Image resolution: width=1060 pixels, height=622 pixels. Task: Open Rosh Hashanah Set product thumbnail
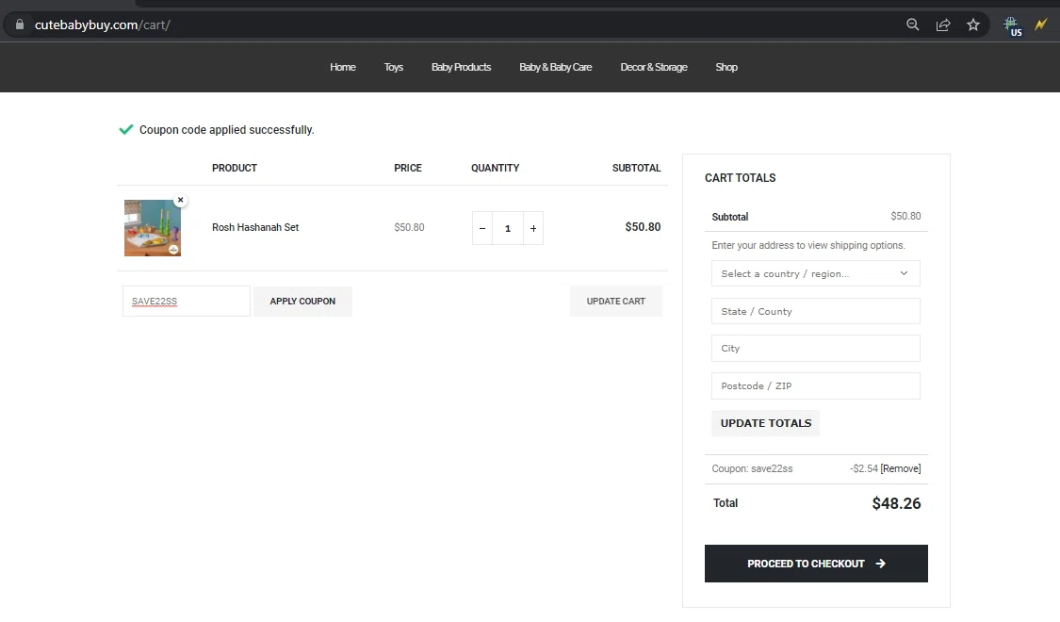[x=153, y=228]
